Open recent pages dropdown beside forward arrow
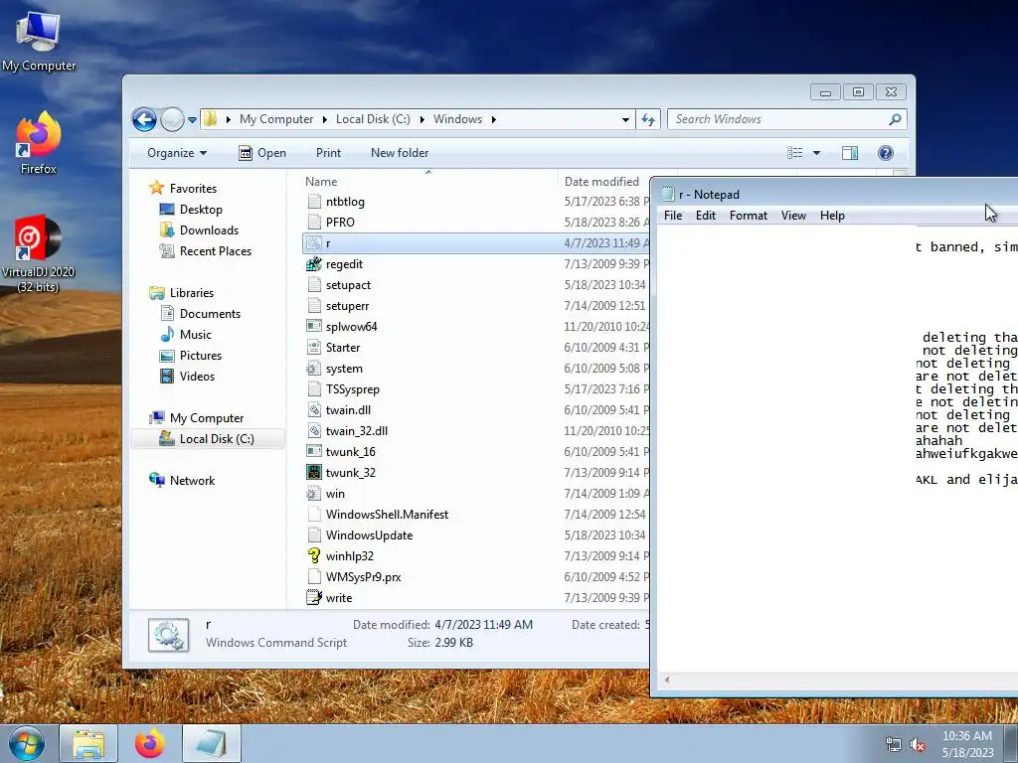The height and width of the screenshot is (763, 1018). [x=192, y=120]
